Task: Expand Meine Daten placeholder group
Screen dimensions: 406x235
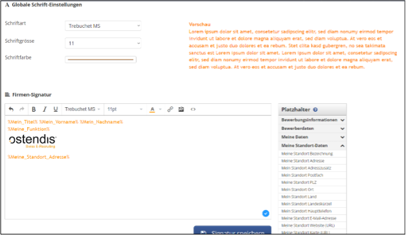Action: [x=312, y=137]
